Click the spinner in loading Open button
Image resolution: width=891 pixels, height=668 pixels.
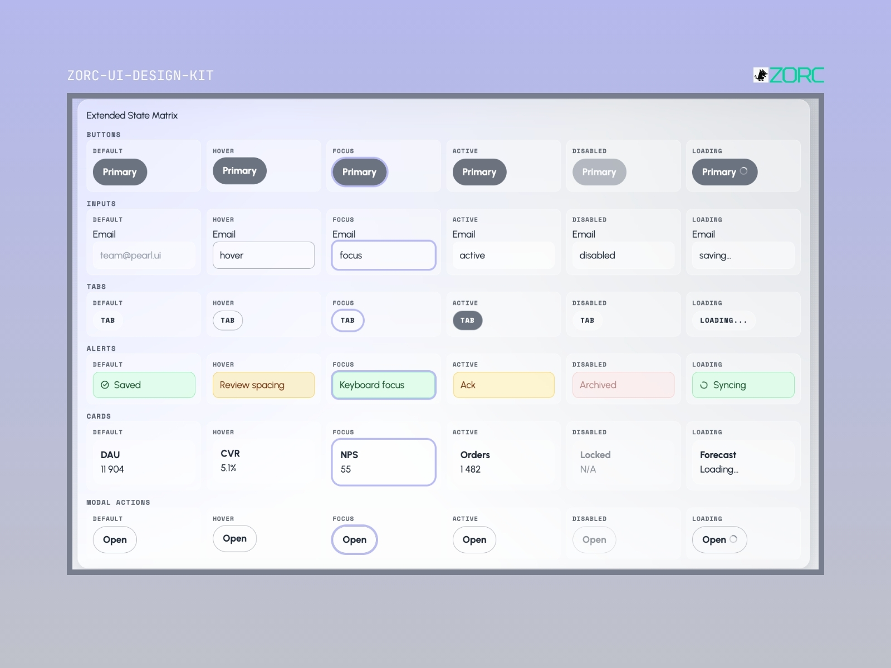(733, 539)
